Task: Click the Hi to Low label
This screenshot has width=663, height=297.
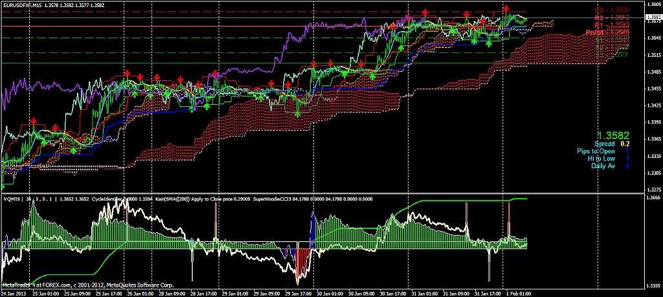Action: pyautogui.click(x=601, y=159)
